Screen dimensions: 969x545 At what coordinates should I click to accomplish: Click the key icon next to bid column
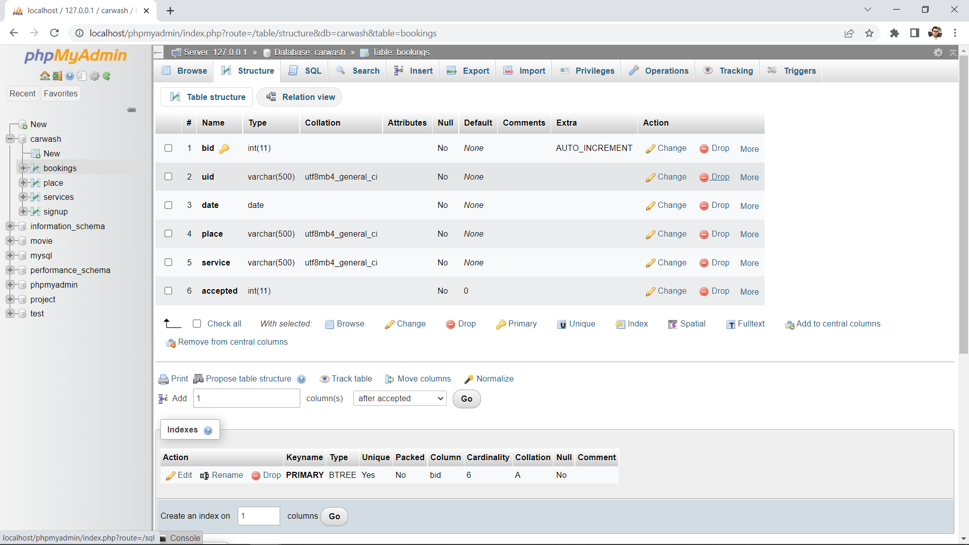225,148
